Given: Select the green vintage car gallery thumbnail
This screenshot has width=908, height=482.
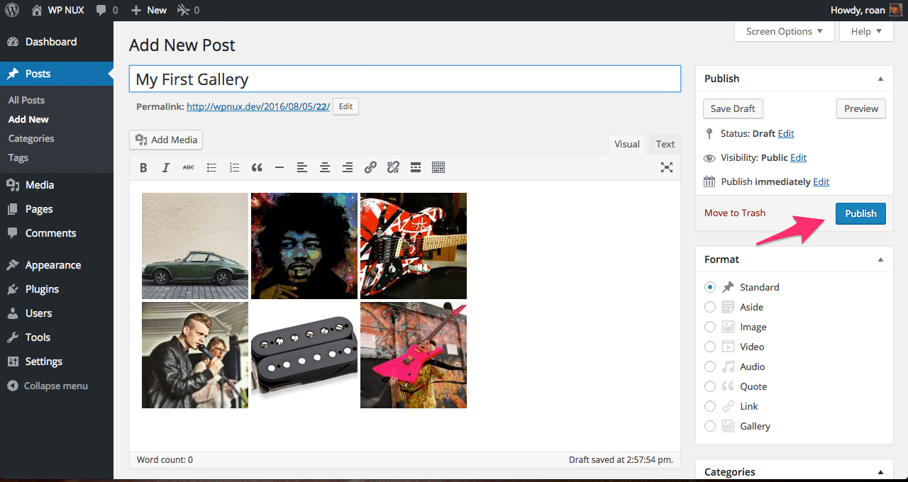Looking at the screenshot, I should pos(195,246).
